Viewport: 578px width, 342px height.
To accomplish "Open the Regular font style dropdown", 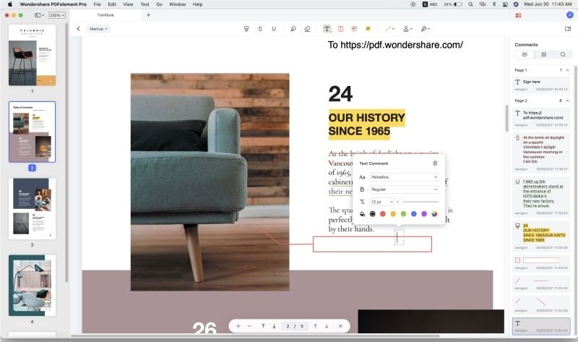I will click(x=404, y=189).
